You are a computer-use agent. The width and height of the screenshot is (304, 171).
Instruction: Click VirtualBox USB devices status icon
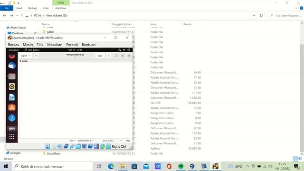click(72, 146)
